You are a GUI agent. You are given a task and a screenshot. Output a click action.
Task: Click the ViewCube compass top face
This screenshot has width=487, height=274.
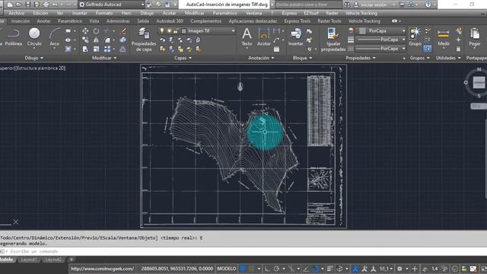(479, 83)
